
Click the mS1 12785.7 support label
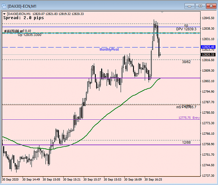click(x=186, y=107)
